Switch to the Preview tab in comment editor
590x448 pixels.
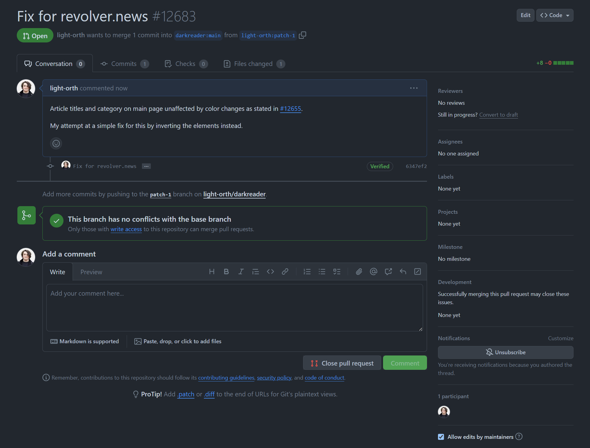tap(90, 271)
